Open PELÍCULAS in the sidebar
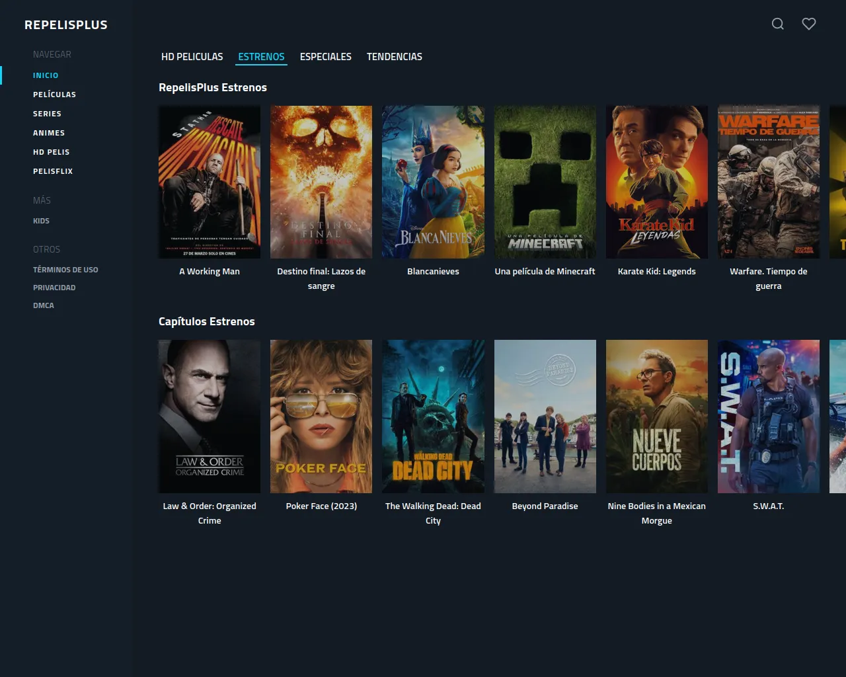 (54, 95)
